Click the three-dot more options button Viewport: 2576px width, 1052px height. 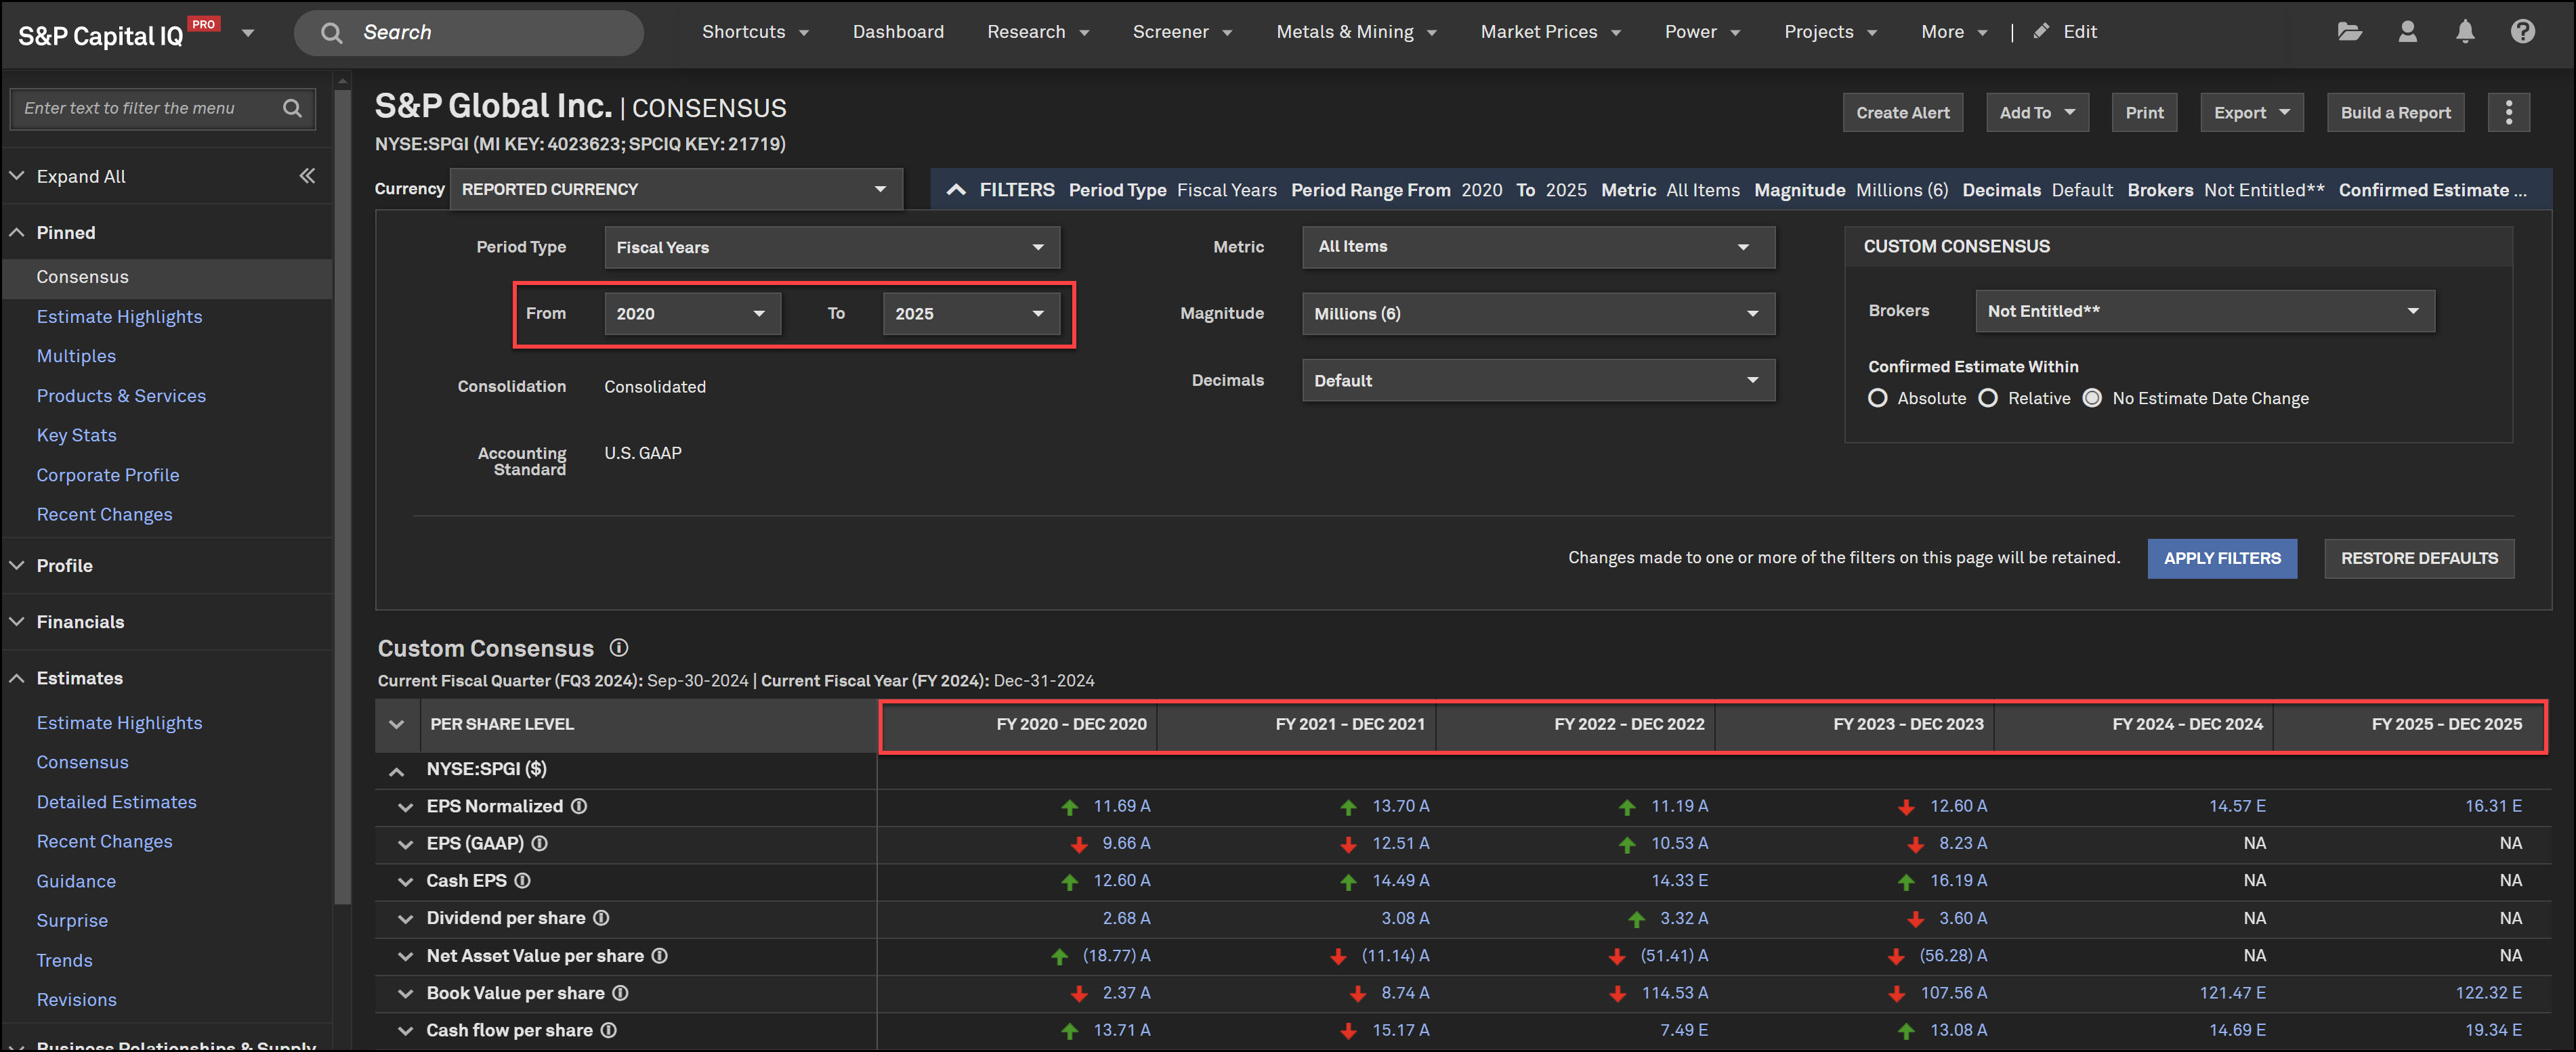[x=2508, y=113]
